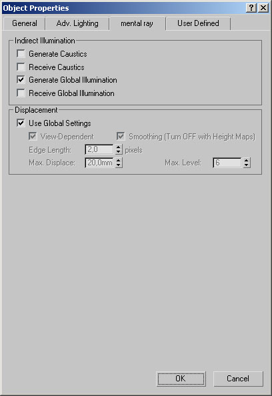
Task: Uncheck Generate Global Illumination
Action: [x=21, y=80]
